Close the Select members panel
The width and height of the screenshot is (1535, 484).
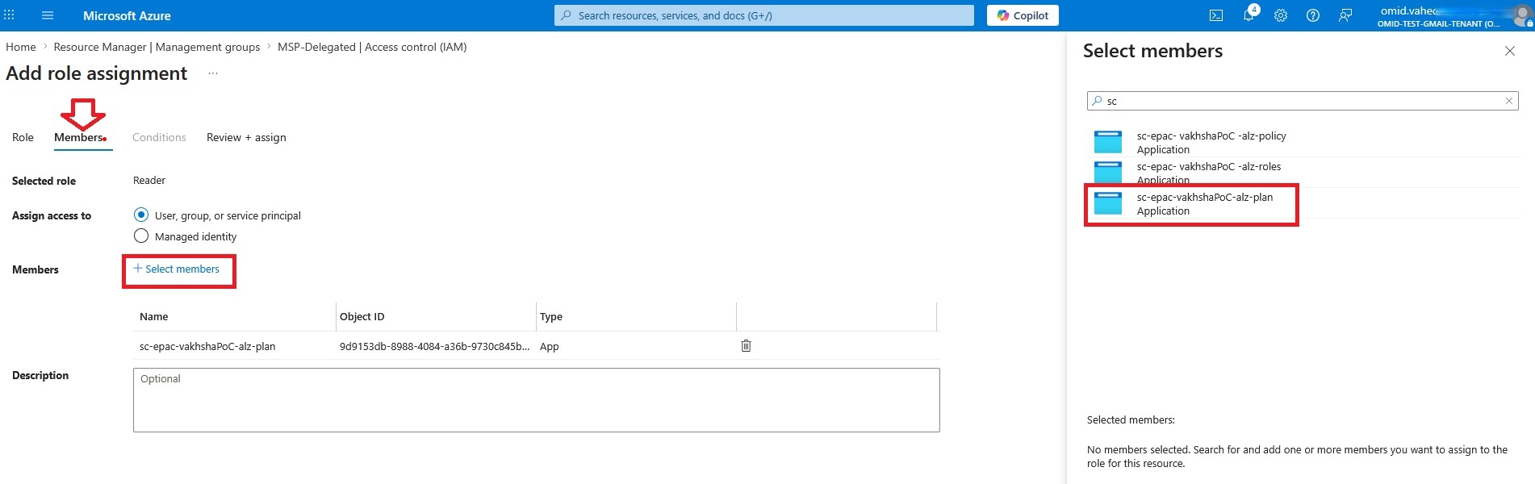tap(1510, 51)
